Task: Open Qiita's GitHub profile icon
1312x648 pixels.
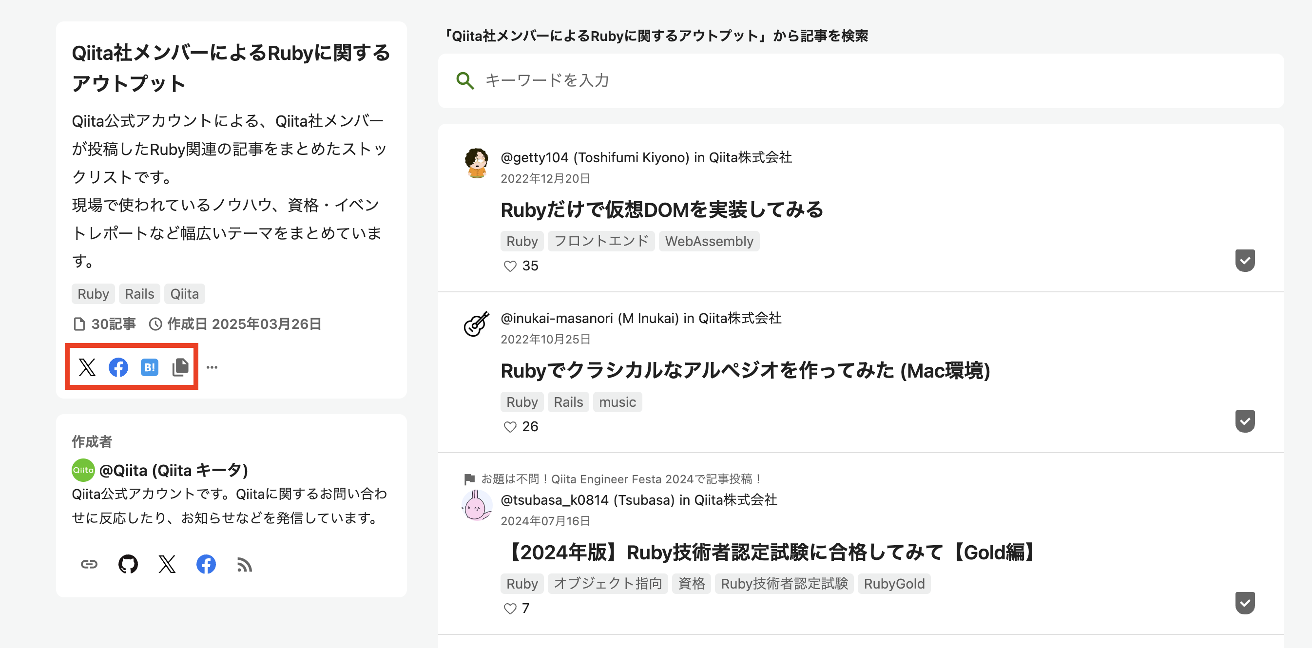Action: point(128,564)
